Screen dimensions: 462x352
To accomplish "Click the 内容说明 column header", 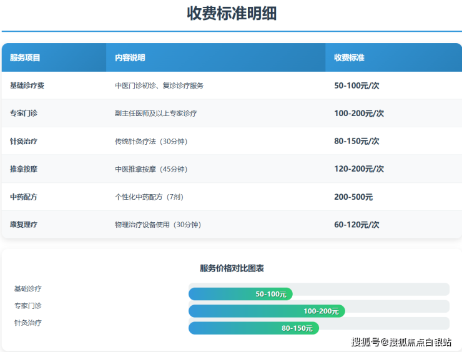I will (130, 57).
